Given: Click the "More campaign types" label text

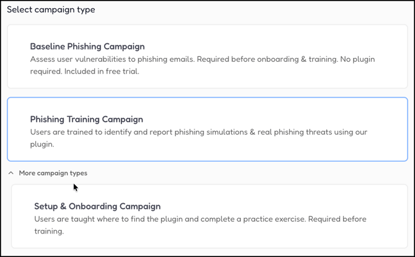Looking at the screenshot, I should tap(53, 173).
